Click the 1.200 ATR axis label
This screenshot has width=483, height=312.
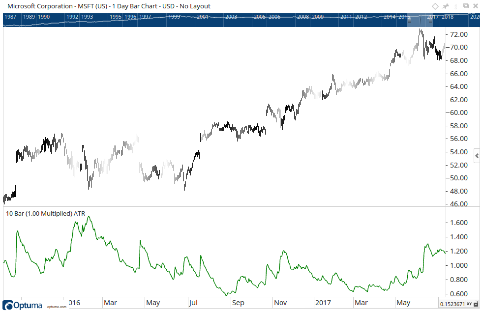(459, 252)
